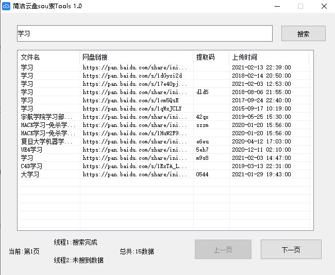
Task: Click the 上一页 previous page button
Action: pos(223,249)
